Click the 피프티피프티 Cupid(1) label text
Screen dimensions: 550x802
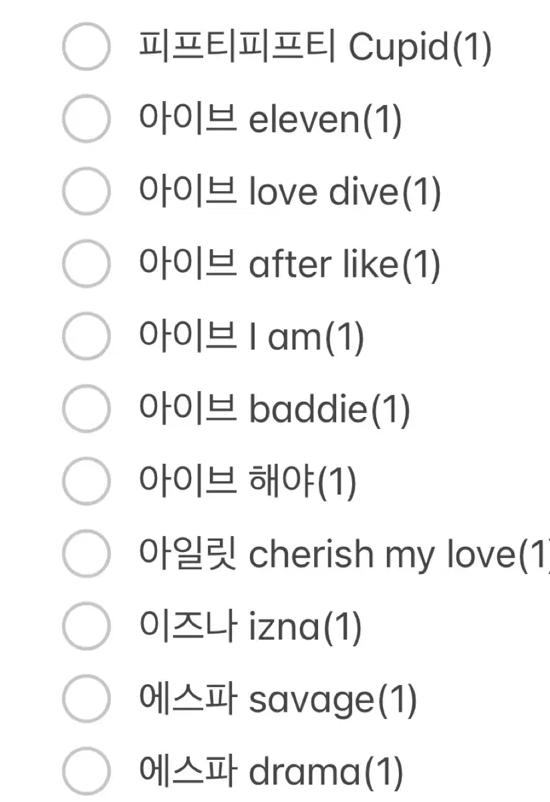click(x=315, y=47)
